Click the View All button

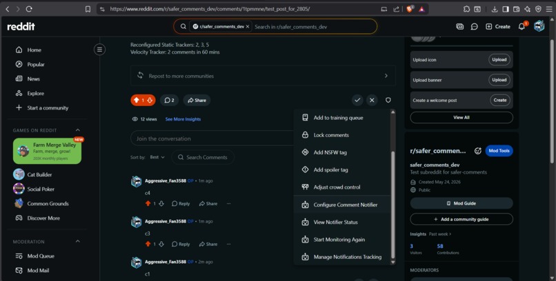click(x=461, y=118)
